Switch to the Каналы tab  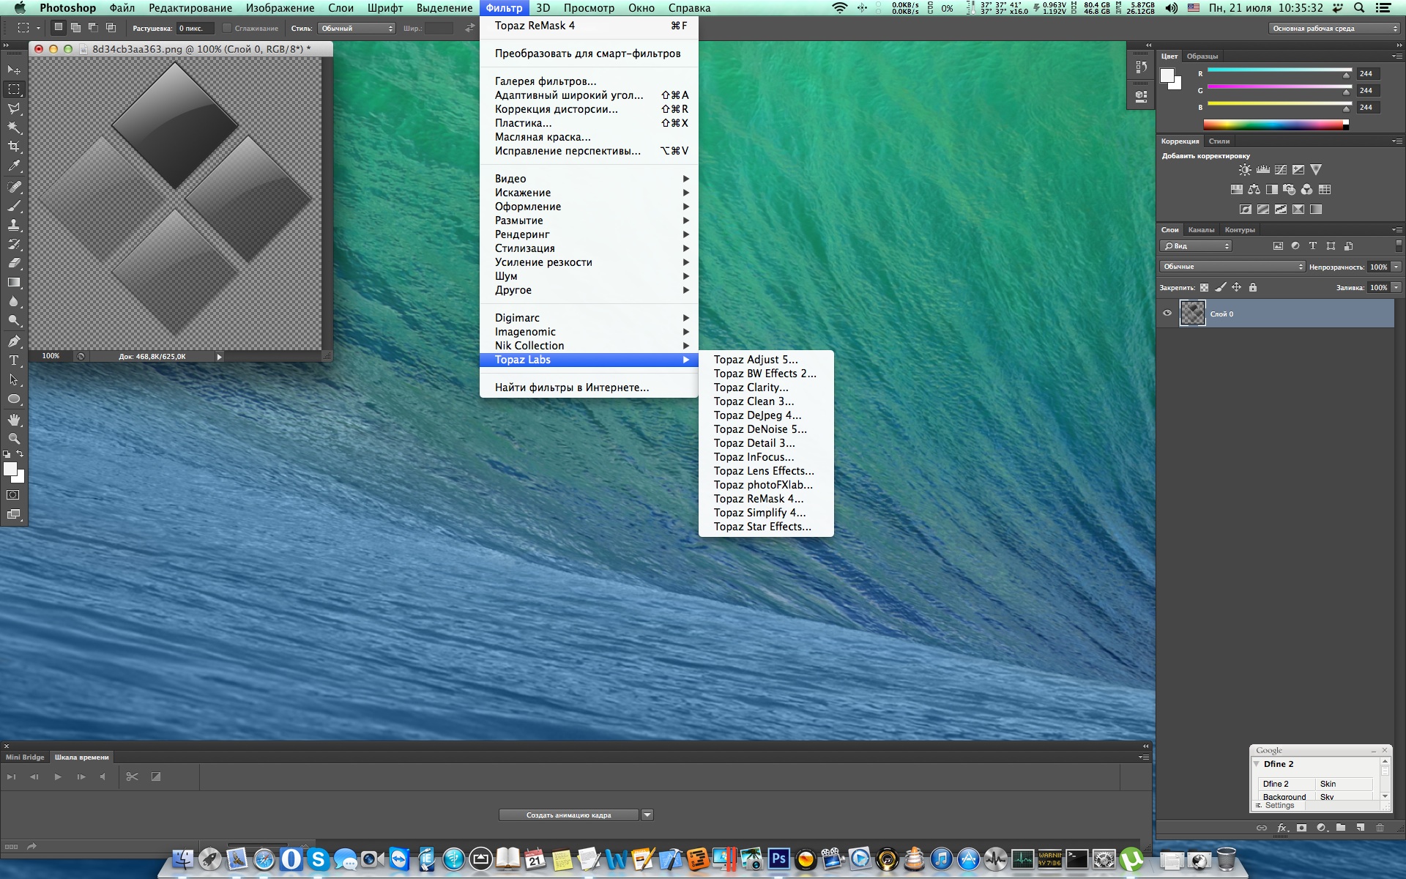coord(1201,230)
